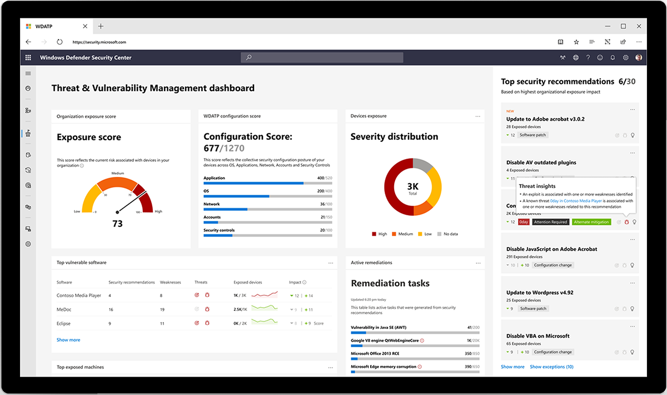Screen dimensions: 667x395
Task: Open notifications via the bell icon
Action: [x=613, y=57]
